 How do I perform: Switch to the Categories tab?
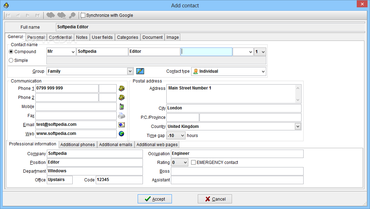click(128, 37)
